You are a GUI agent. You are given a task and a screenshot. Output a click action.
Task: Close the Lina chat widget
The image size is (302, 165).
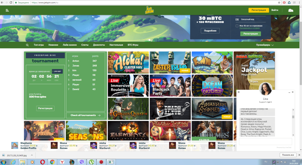293,92
